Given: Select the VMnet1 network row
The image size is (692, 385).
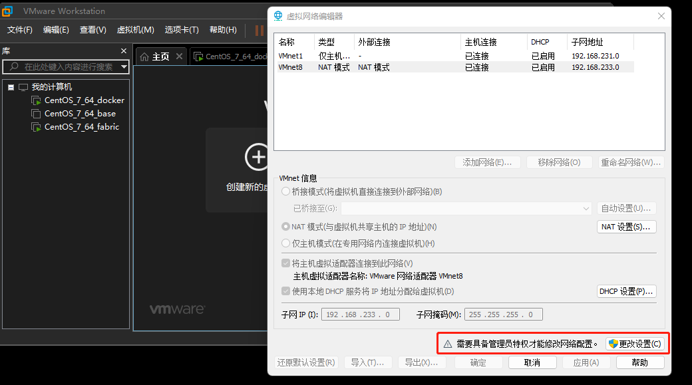Looking at the screenshot, I should click(456, 56).
